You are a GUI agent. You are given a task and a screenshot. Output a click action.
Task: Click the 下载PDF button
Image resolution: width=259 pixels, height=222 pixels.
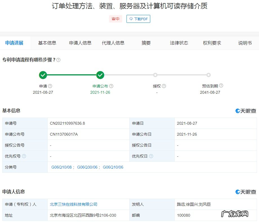coord(138,19)
